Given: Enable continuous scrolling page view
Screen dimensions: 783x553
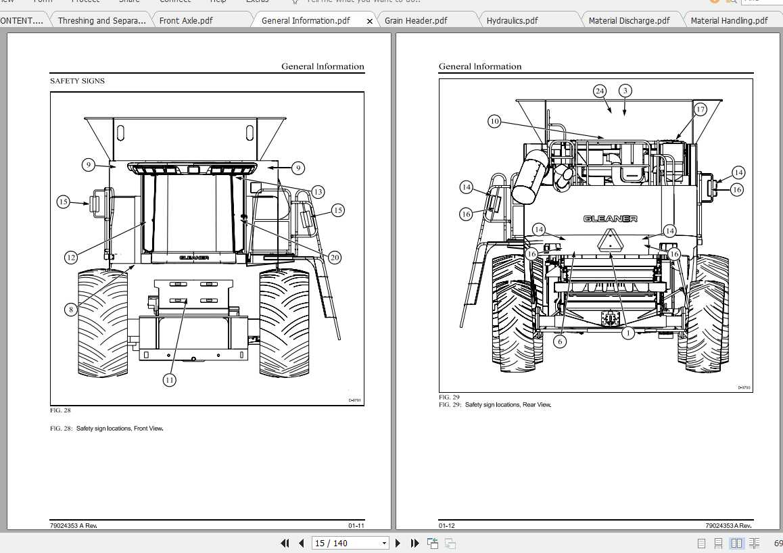Looking at the screenshot, I should [718, 543].
